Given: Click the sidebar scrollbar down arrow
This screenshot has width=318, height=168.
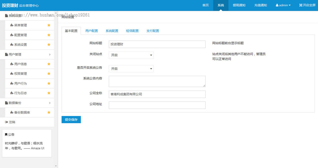Looking at the screenshot, I should pos(56,166).
